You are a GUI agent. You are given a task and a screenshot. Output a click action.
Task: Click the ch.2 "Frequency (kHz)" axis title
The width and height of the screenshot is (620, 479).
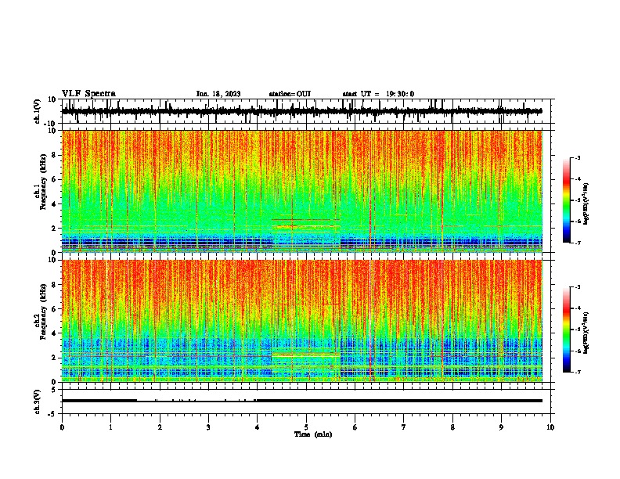[43, 312]
